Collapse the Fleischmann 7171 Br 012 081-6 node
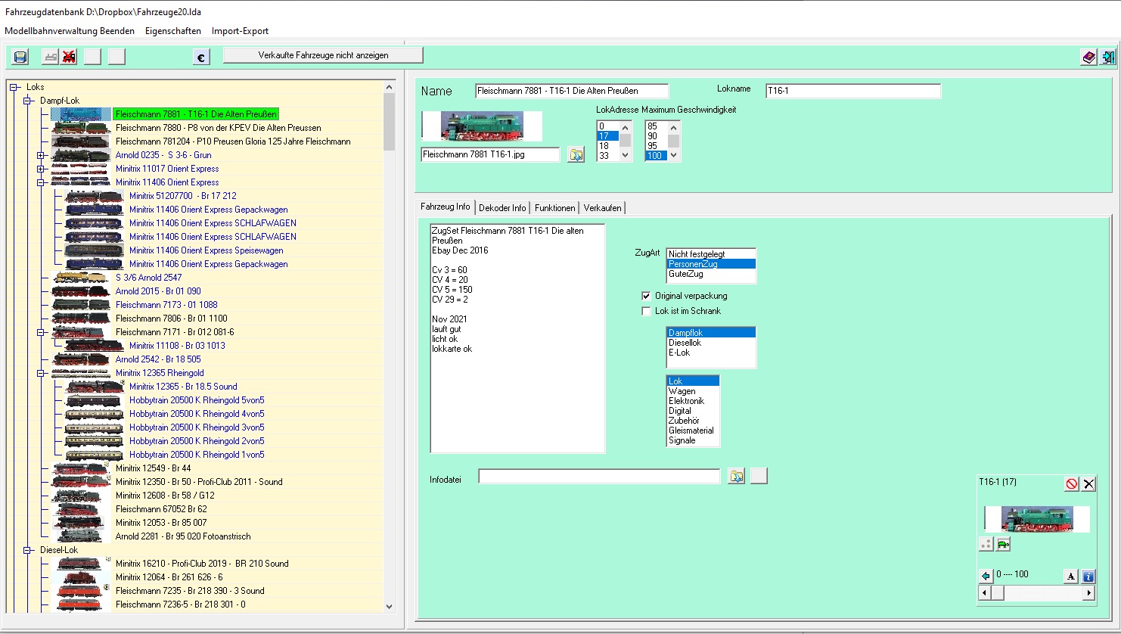The image size is (1121, 634). (41, 332)
